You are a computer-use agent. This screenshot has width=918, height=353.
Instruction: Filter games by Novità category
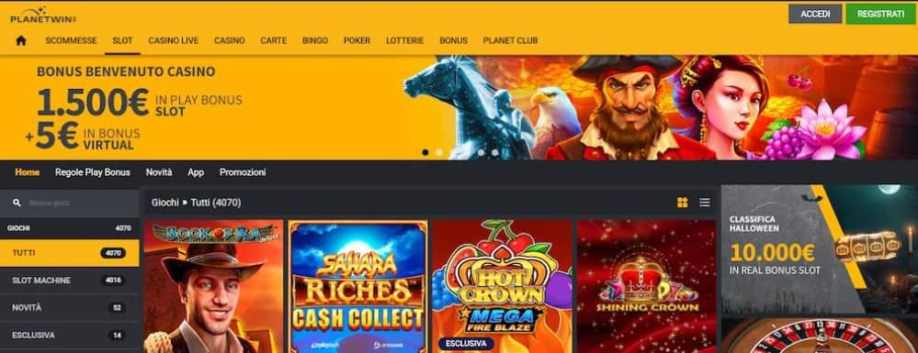click(70, 307)
